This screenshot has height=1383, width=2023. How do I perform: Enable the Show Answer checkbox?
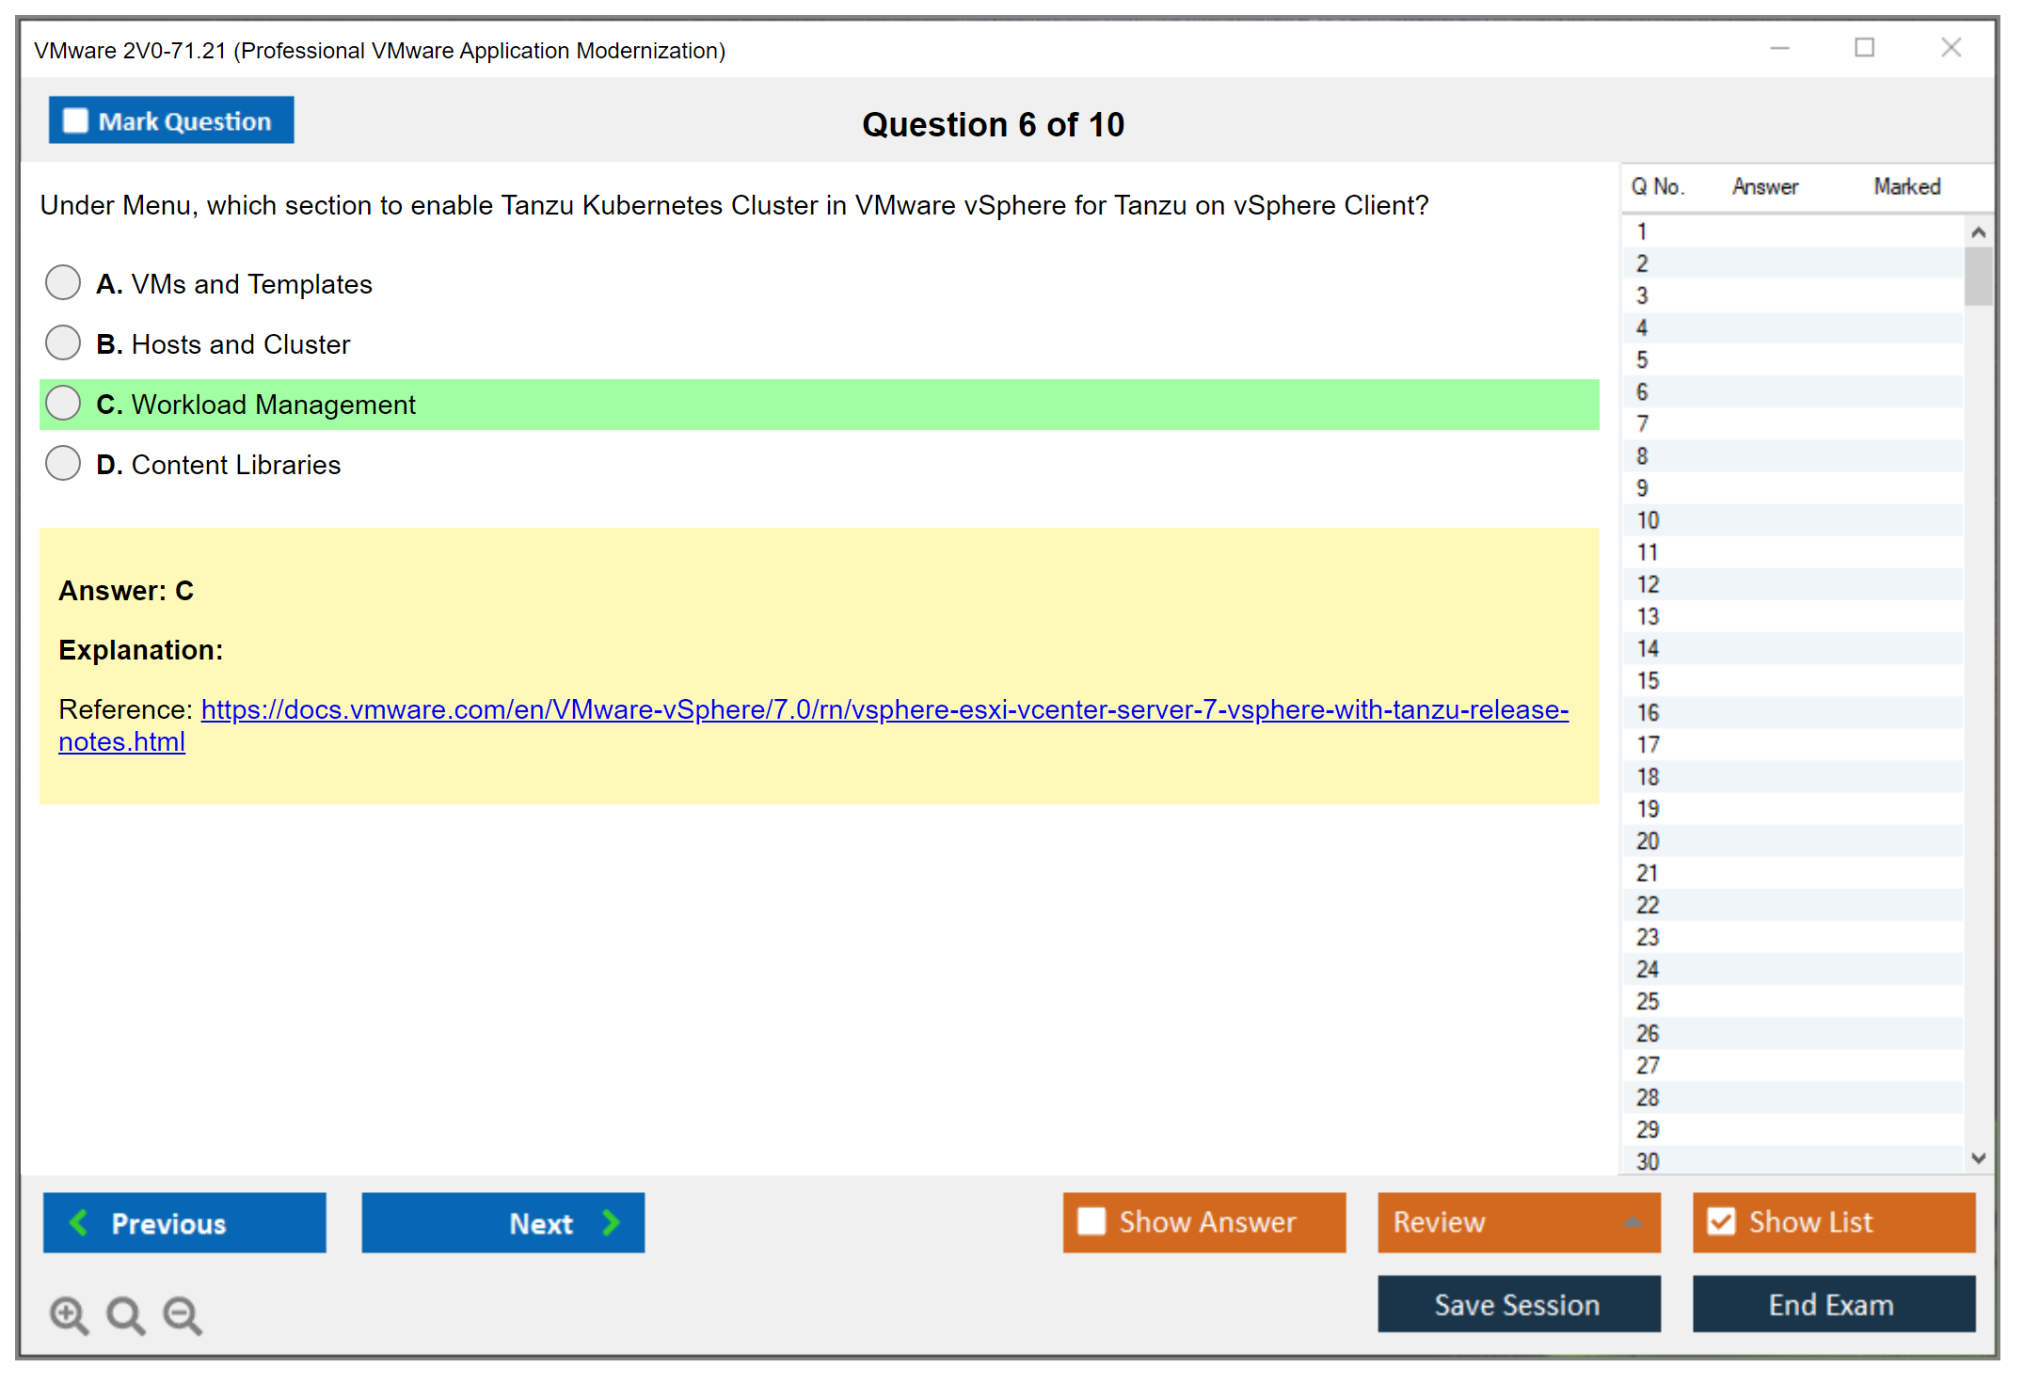[x=1091, y=1221]
